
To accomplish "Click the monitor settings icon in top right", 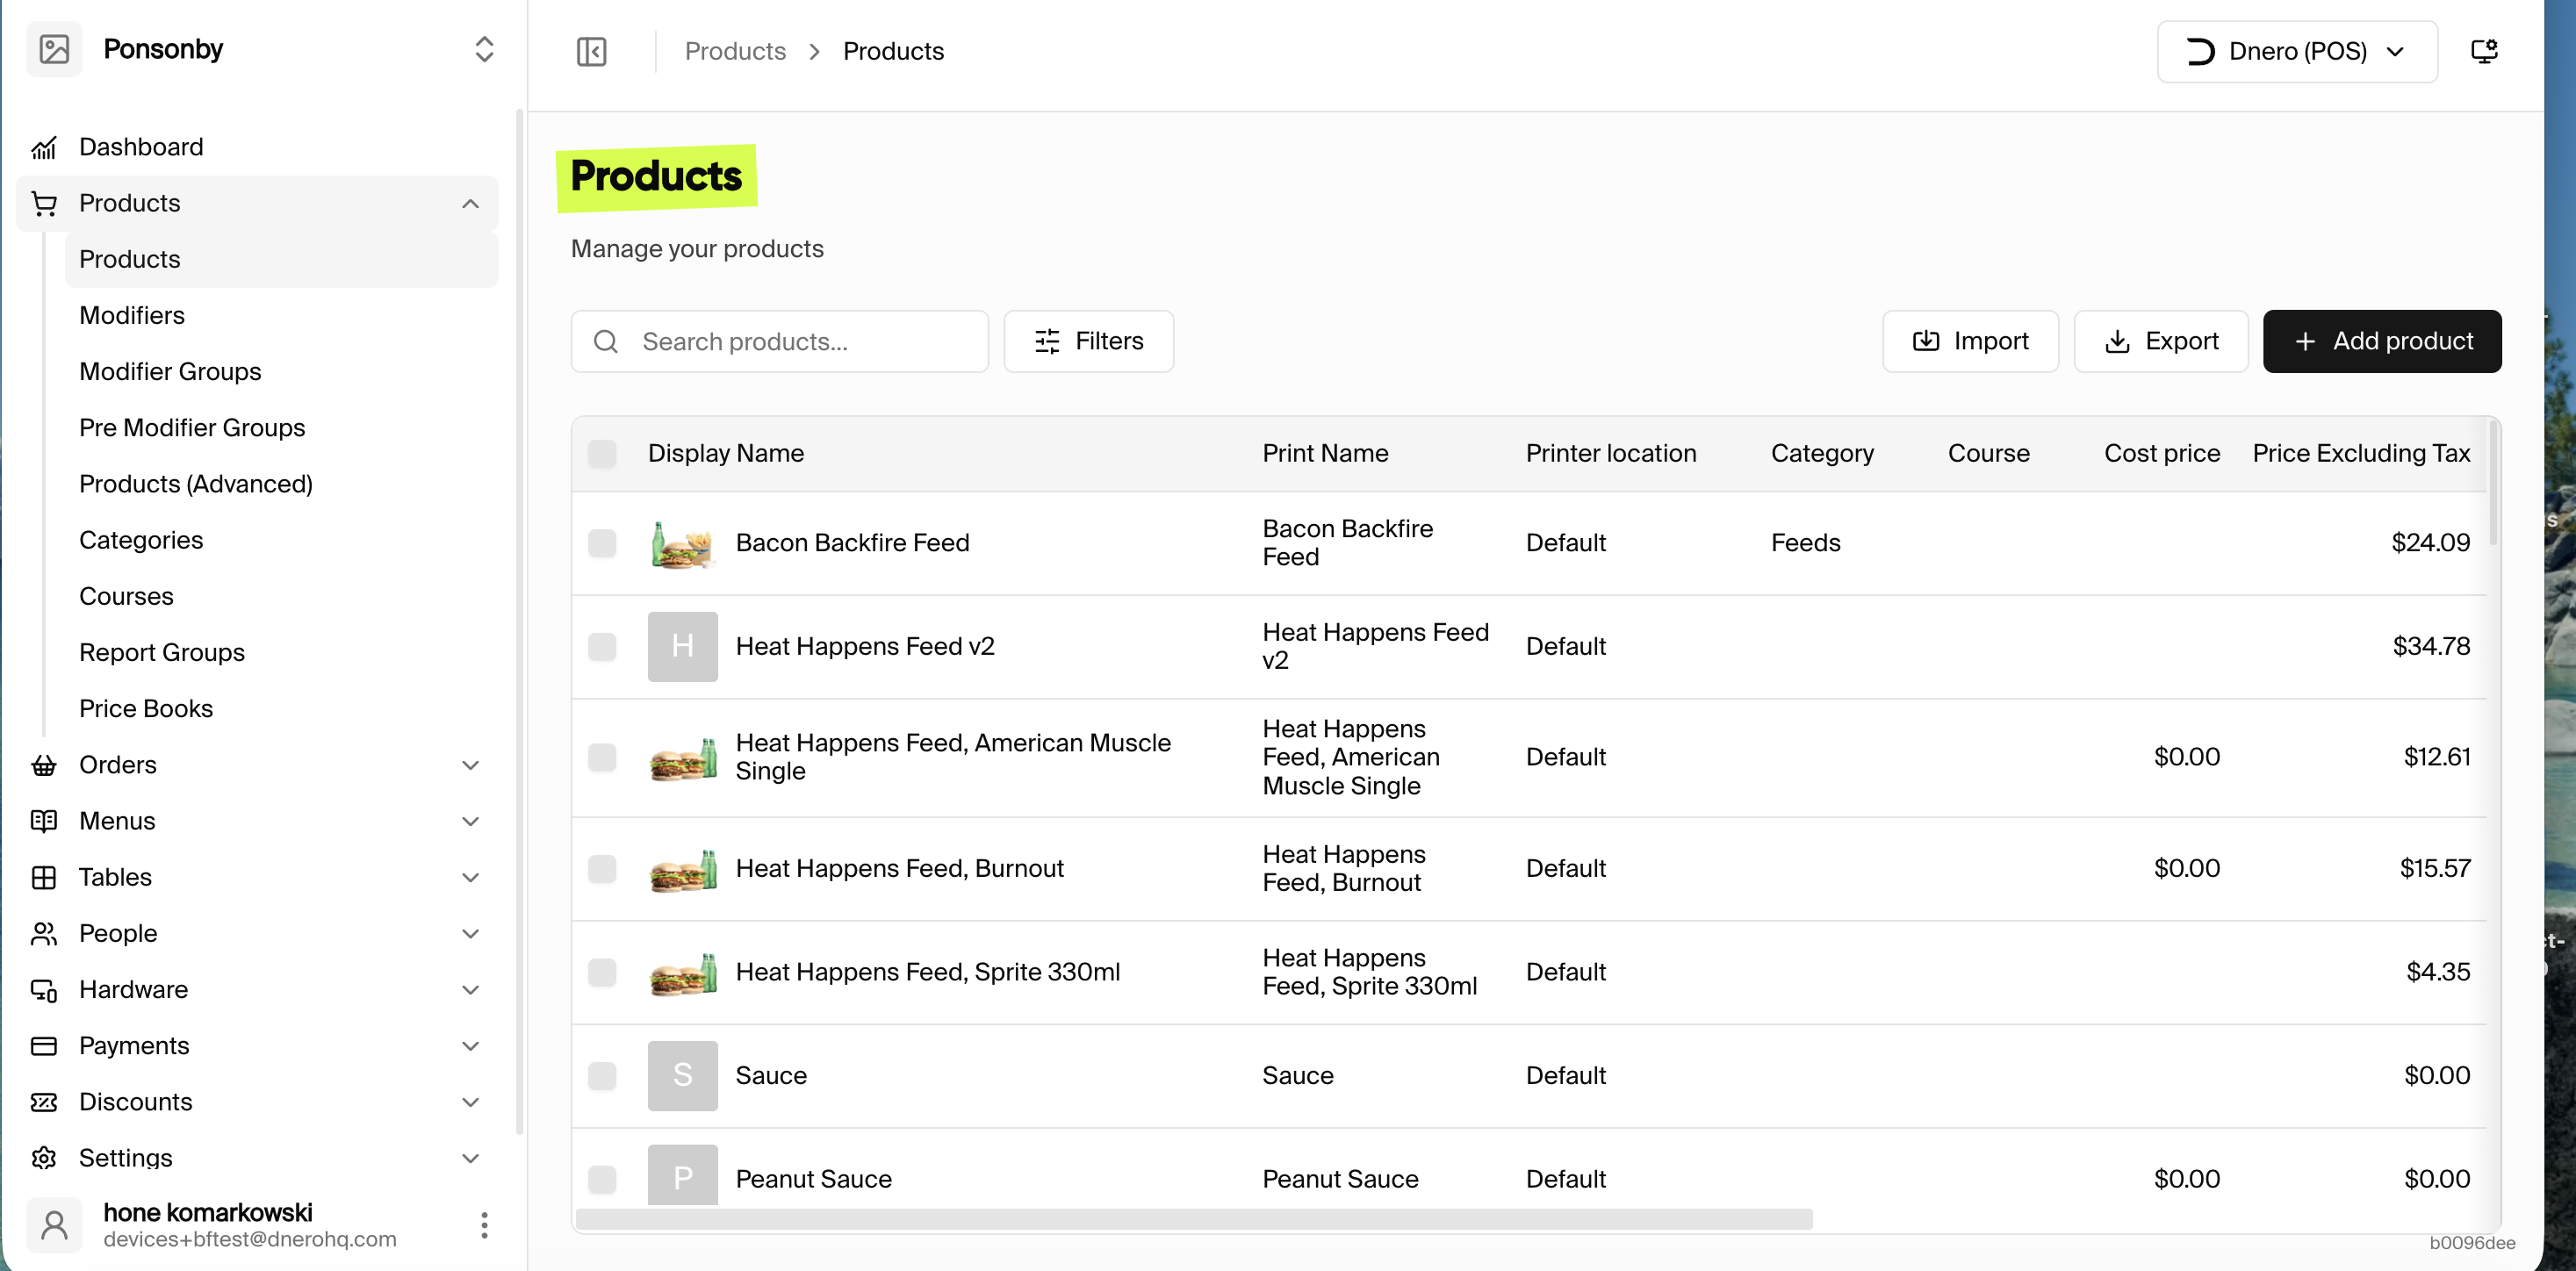I will (x=2484, y=51).
